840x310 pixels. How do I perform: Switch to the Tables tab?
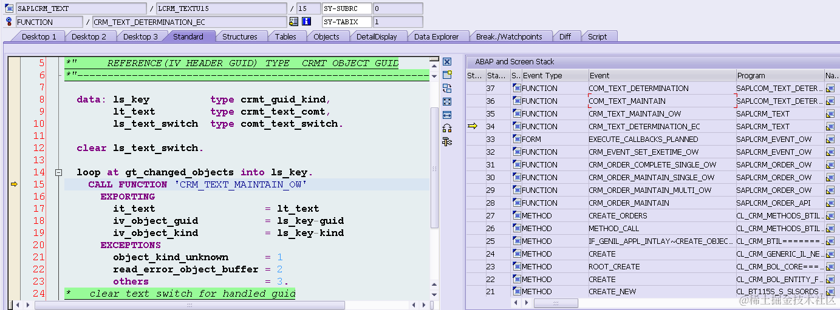pyautogui.click(x=285, y=36)
